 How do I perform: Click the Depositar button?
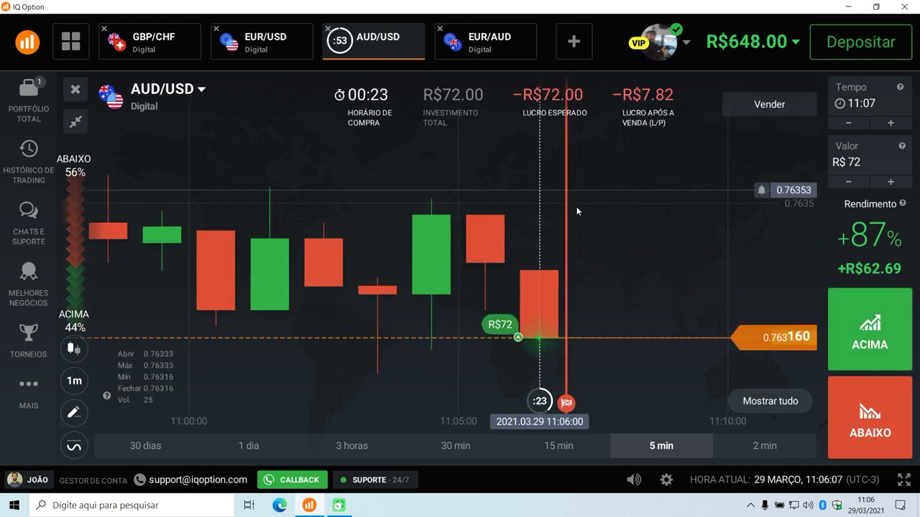[861, 42]
